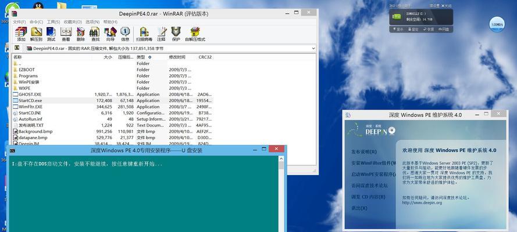
Task: Click 发布说明(R) in Deepin PE menu
Action: pos(363,152)
